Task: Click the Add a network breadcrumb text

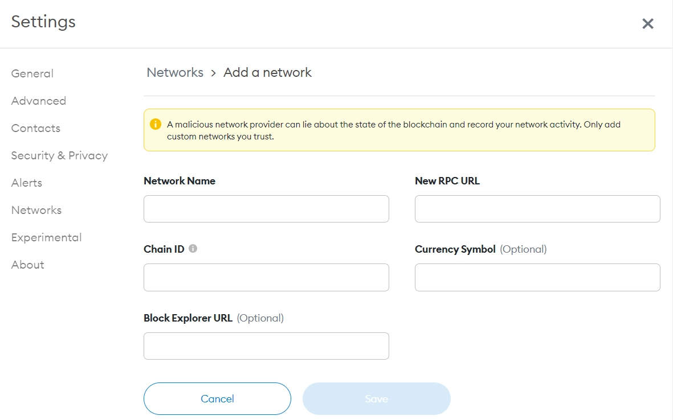Action: pos(267,72)
